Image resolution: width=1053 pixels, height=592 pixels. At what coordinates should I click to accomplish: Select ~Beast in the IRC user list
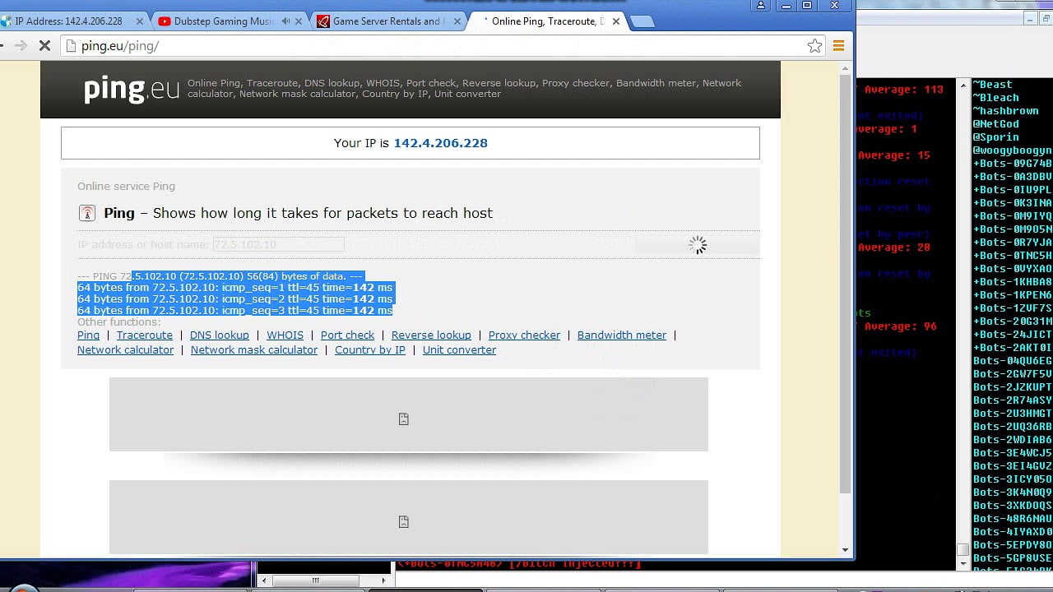pyautogui.click(x=993, y=85)
